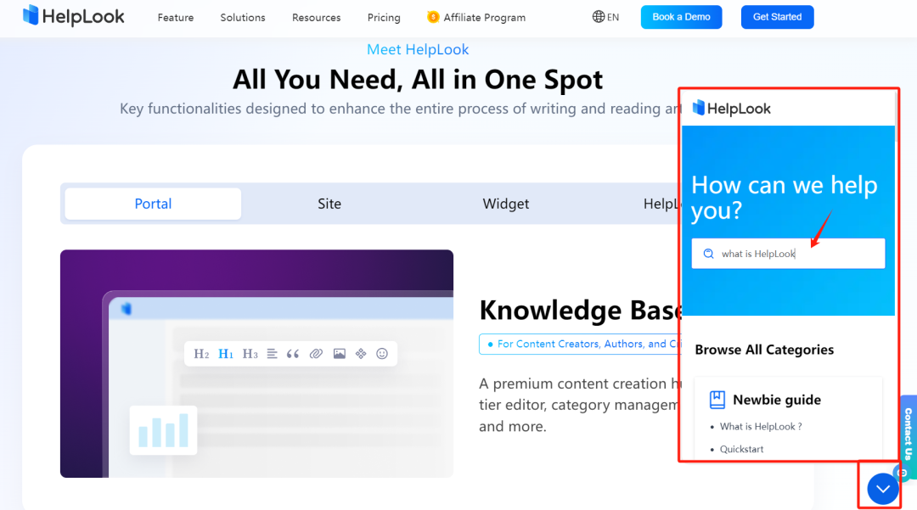Click the text alignment icon in editor toolbar

coord(273,354)
